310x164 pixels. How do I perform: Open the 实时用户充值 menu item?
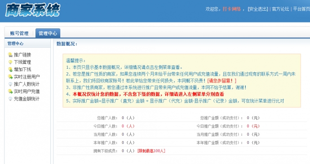click(x=27, y=91)
